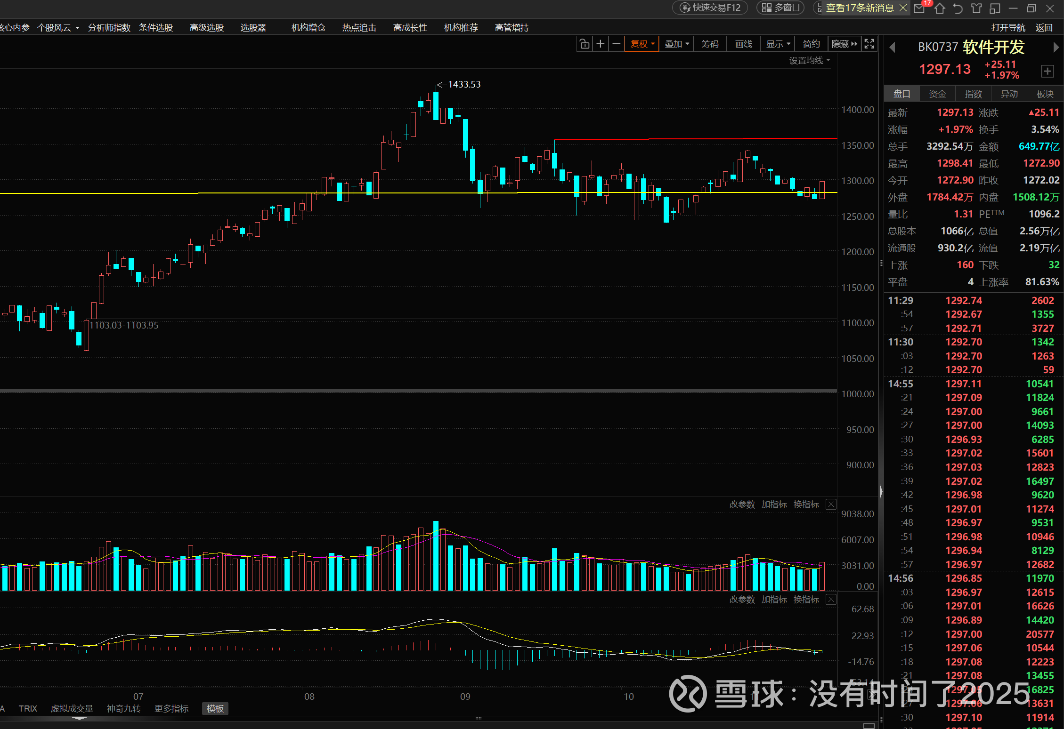1064x729 pixels.
Task: Open the skin shirt icon
Action: 976,8
